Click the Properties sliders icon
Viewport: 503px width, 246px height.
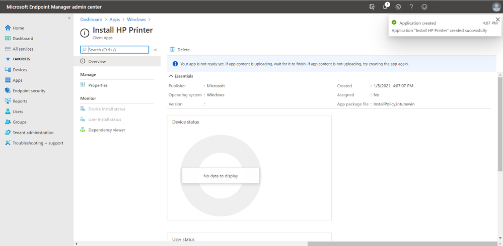point(83,85)
